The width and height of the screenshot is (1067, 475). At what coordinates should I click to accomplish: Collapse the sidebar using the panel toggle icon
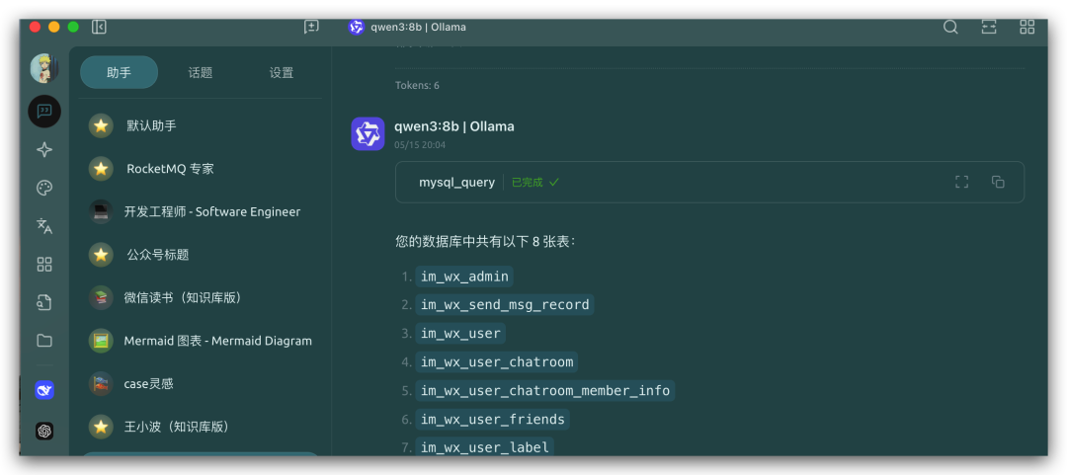coord(100,28)
